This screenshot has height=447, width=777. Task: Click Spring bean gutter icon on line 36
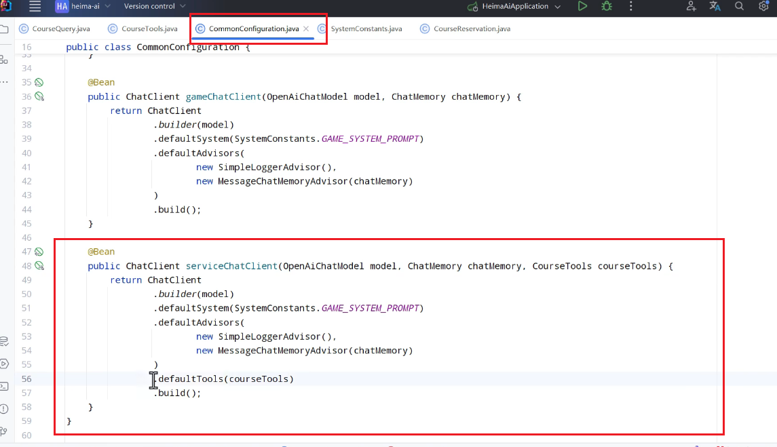pos(39,96)
